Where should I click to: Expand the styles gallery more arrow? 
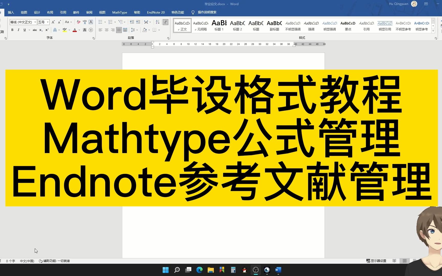click(x=433, y=31)
